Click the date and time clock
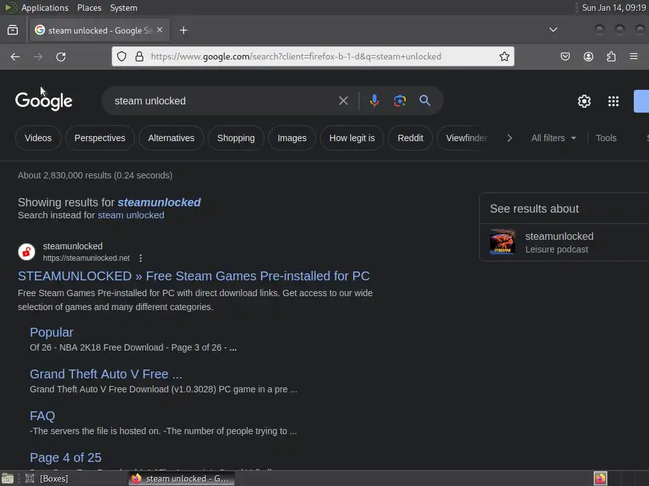The image size is (649, 486). click(614, 8)
